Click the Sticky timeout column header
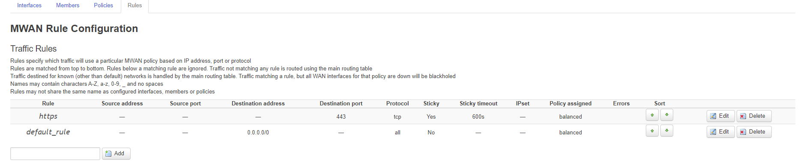 click(x=478, y=103)
